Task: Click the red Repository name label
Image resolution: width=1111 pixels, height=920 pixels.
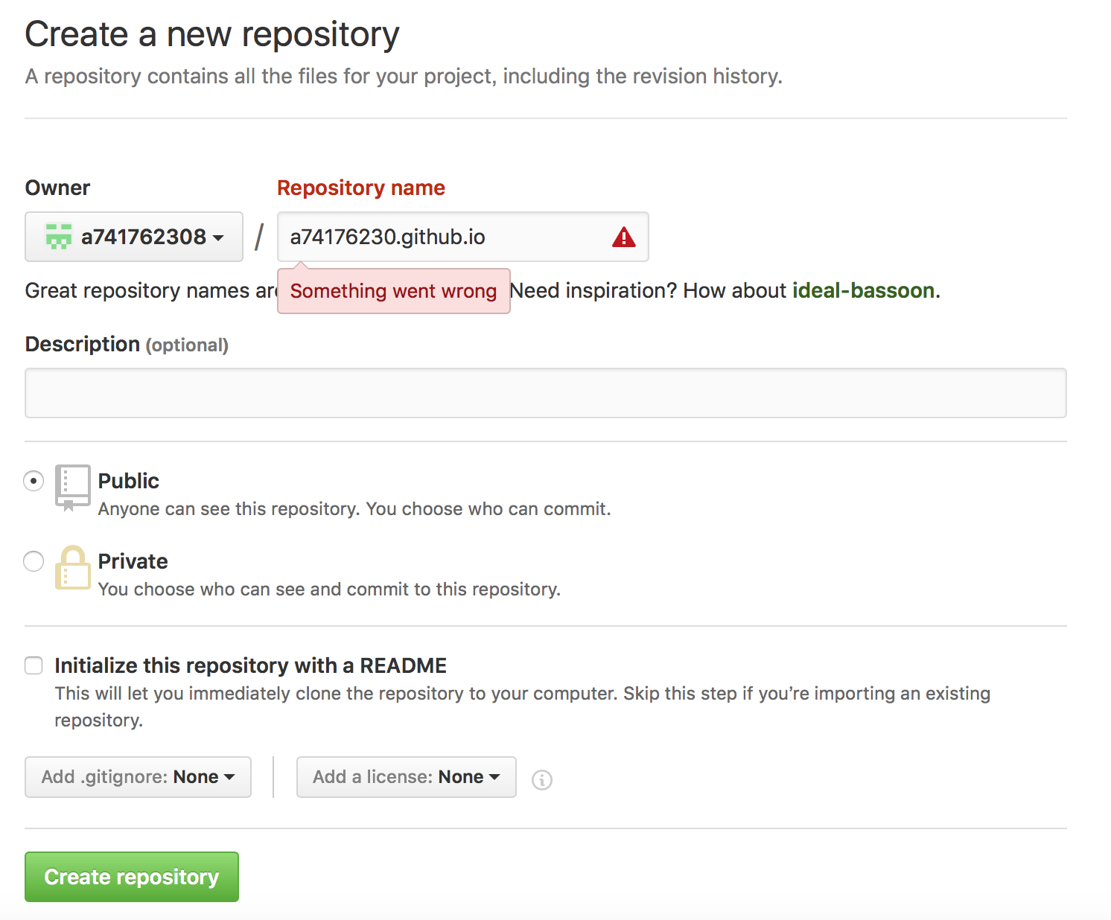Action: pyautogui.click(x=360, y=188)
